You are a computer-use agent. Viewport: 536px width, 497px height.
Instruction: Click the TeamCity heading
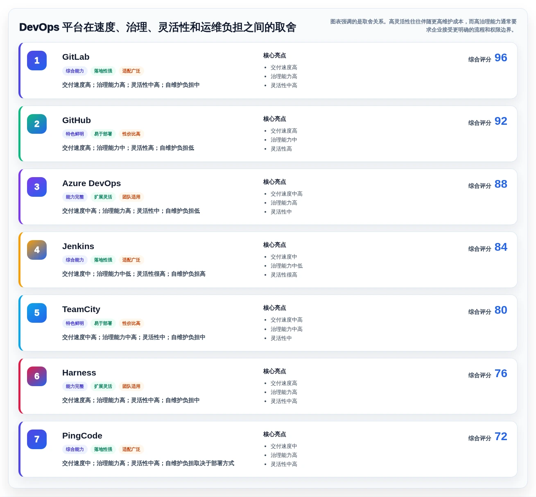coord(81,309)
